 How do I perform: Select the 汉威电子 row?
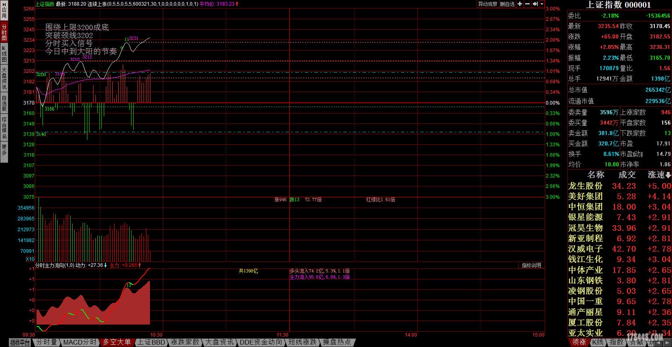[619, 249]
